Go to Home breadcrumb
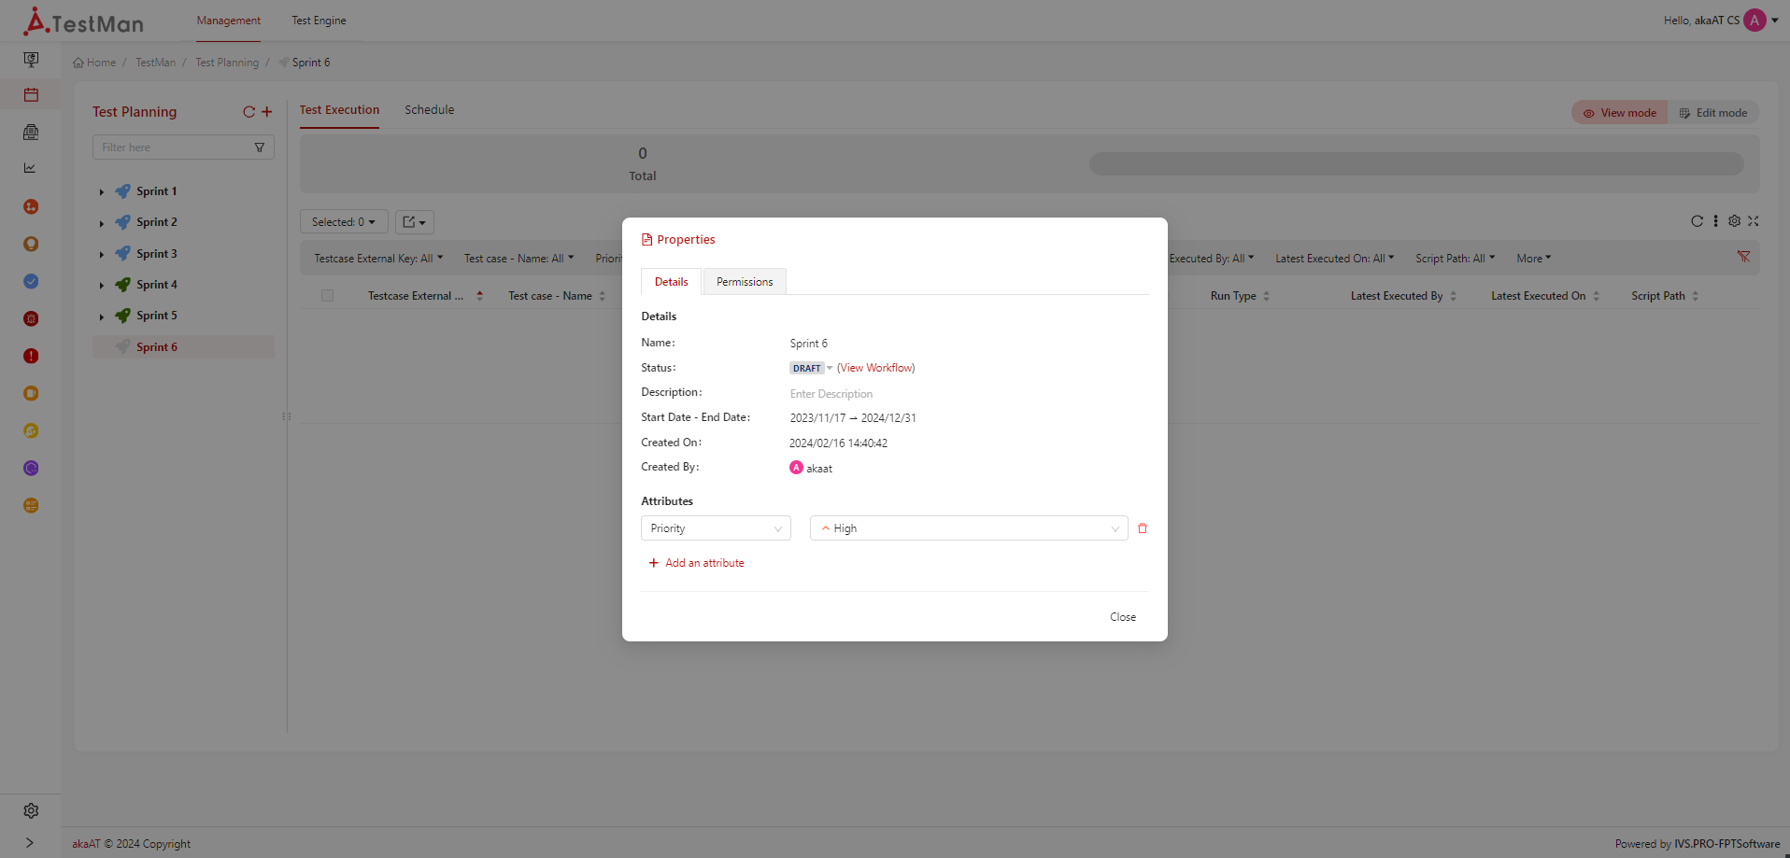1790x858 pixels. point(94,63)
